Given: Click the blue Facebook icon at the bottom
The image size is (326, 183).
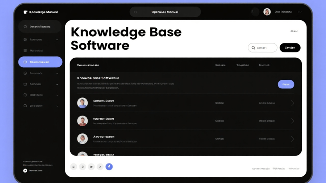Looking at the screenshot, I should (109, 167).
